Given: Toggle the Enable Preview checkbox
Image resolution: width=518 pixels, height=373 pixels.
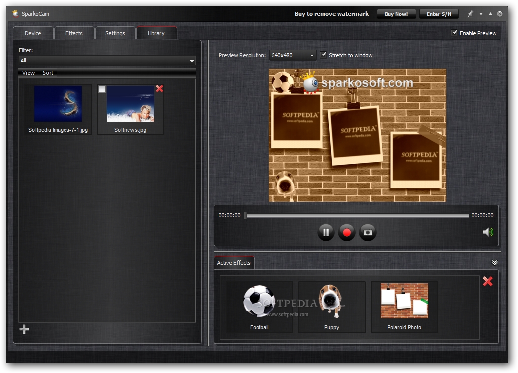Looking at the screenshot, I should [x=454, y=32].
